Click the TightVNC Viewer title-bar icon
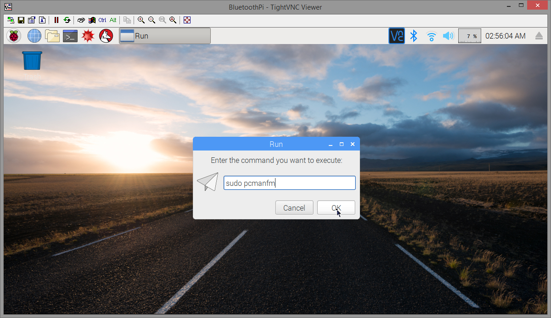Image resolution: width=551 pixels, height=318 pixels. (x=8, y=7)
